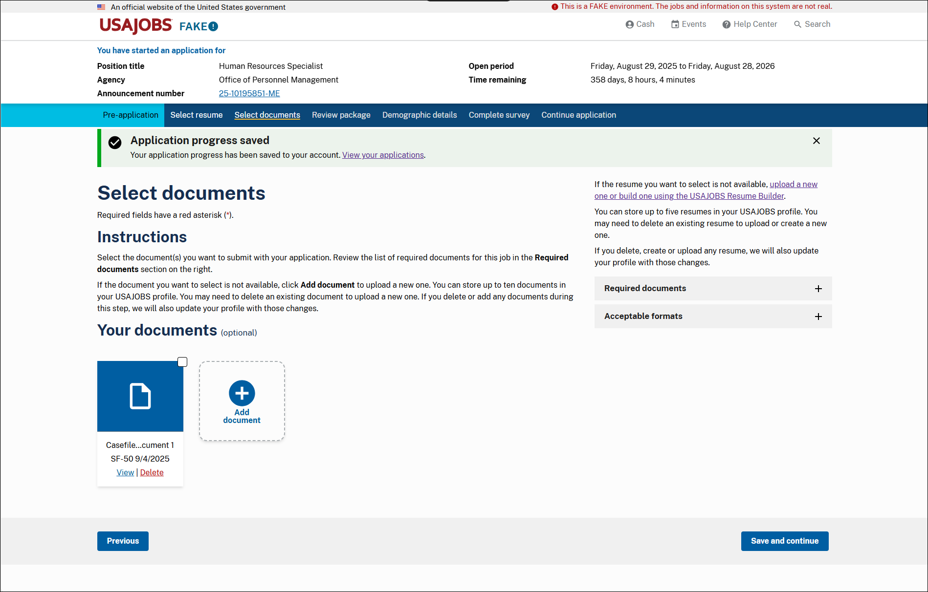Expand Required documents section
928x592 pixels.
[x=713, y=289]
